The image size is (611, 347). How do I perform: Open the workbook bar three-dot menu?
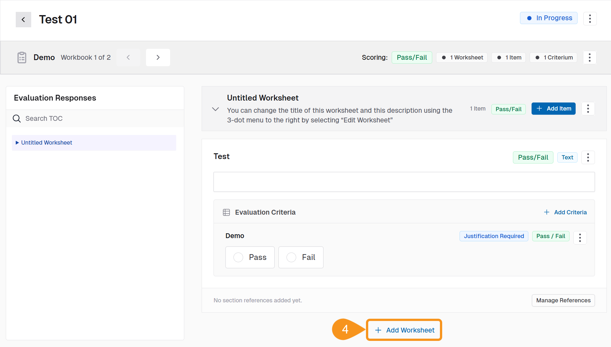pyautogui.click(x=590, y=57)
